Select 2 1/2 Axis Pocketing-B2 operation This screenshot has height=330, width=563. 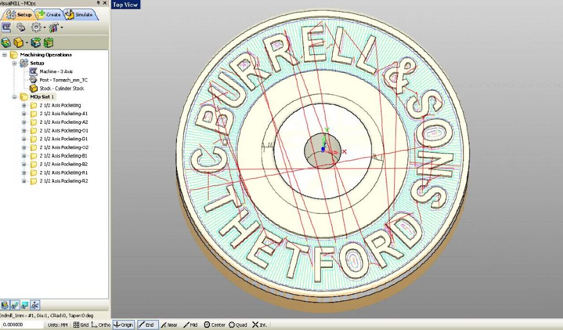64,164
